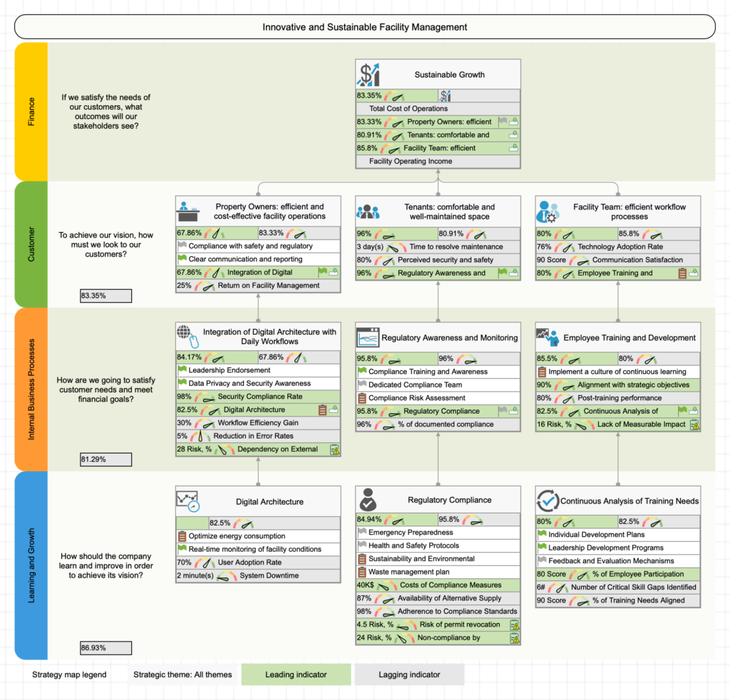This screenshot has width=730, height=700.
Task: Open the Facility Operating Income item
Action: (x=437, y=161)
